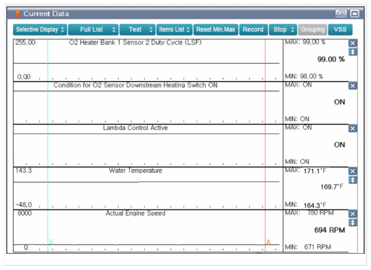Open the Selective Display dropdown
Viewport: 371px width, 270px height.
[40, 30]
